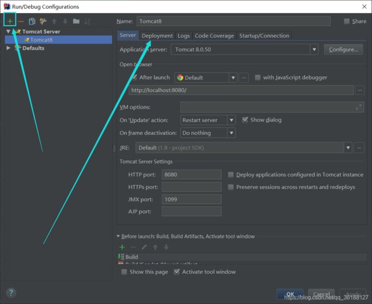Move the configuration down
This screenshot has width=372, height=304.
[x=65, y=22]
